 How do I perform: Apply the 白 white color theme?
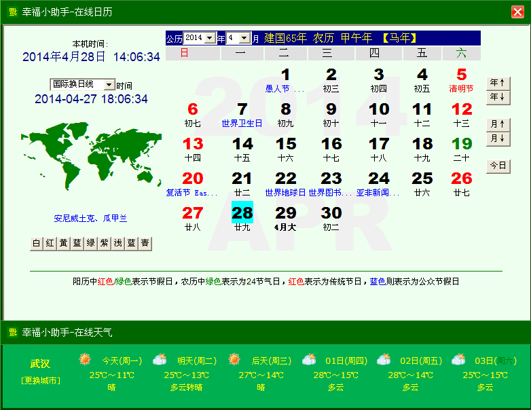pyautogui.click(x=36, y=244)
